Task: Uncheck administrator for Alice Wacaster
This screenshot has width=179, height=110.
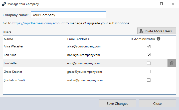Action: coord(149,46)
